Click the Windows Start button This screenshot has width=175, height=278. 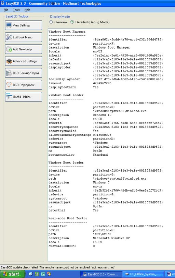[12, 274]
